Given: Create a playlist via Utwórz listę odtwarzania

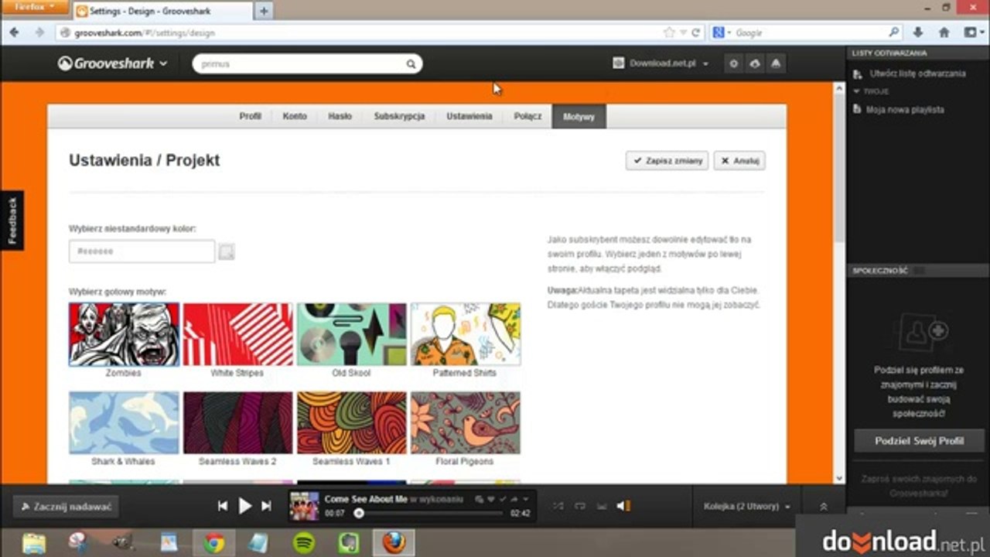Looking at the screenshot, I should [x=917, y=74].
